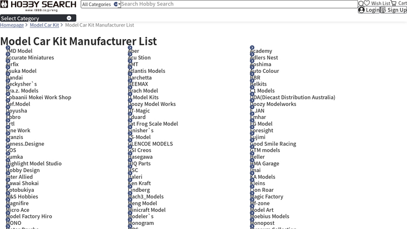This screenshot has height=229, width=407.
Task: Open Monopost link
Action: (x=262, y=223)
